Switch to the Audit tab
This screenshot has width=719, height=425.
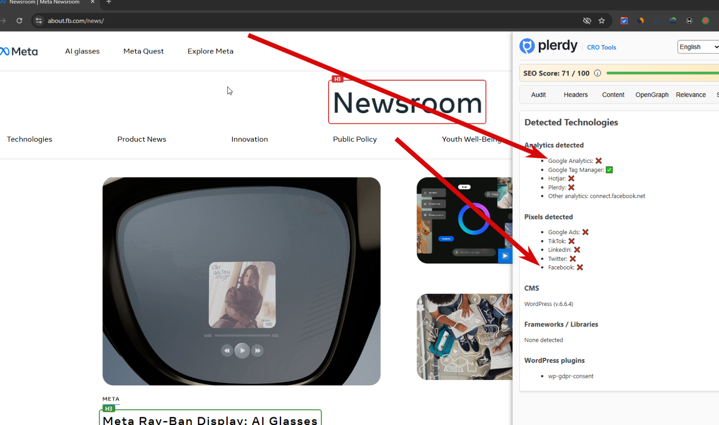pos(538,95)
